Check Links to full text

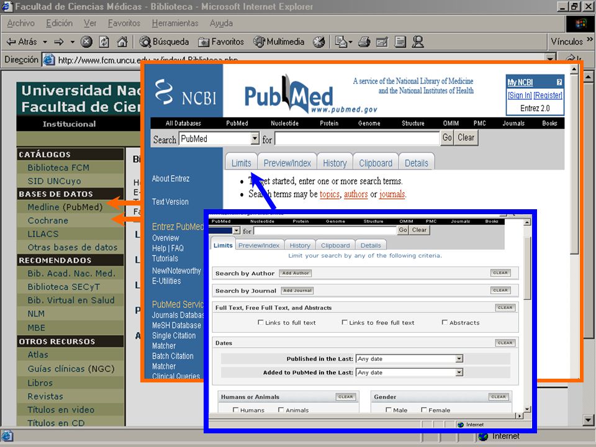click(x=260, y=322)
